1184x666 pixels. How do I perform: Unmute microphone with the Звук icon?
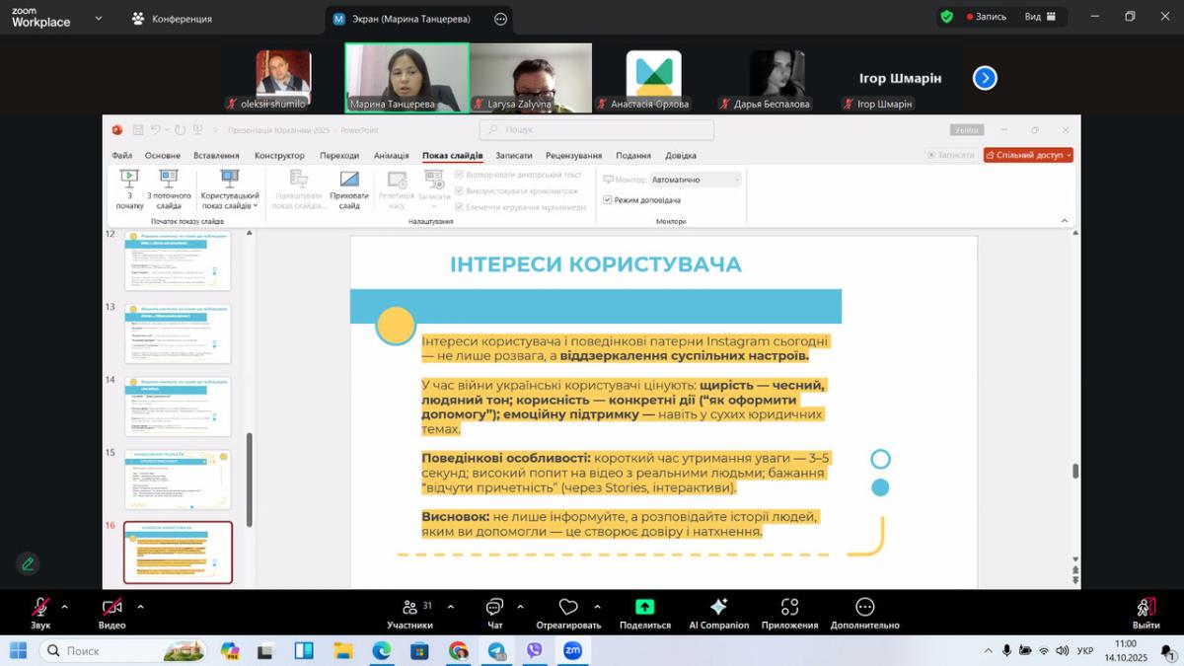click(x=40, y=608)
